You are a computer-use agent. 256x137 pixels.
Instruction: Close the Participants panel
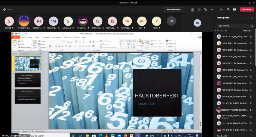[x=252, y=18]
